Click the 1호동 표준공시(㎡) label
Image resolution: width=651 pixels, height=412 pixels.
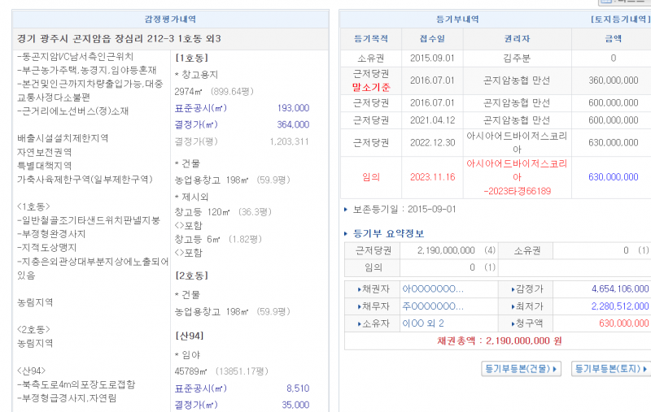(x=199, y=108)
